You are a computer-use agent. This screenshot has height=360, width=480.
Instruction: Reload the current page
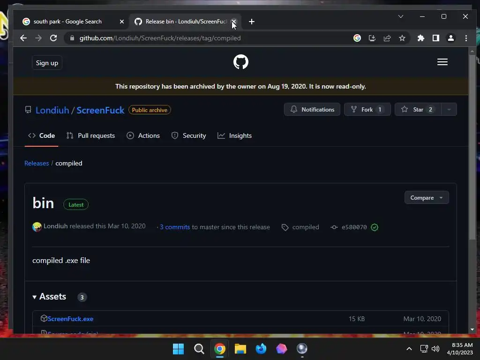pyautogui.click(x=53, y=38)
